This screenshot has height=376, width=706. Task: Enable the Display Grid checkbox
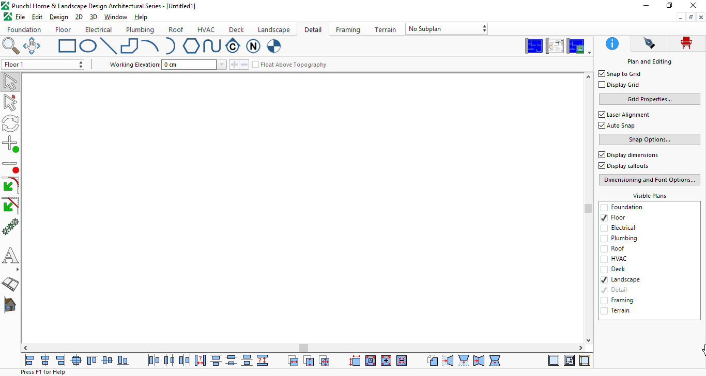point(602,85)
